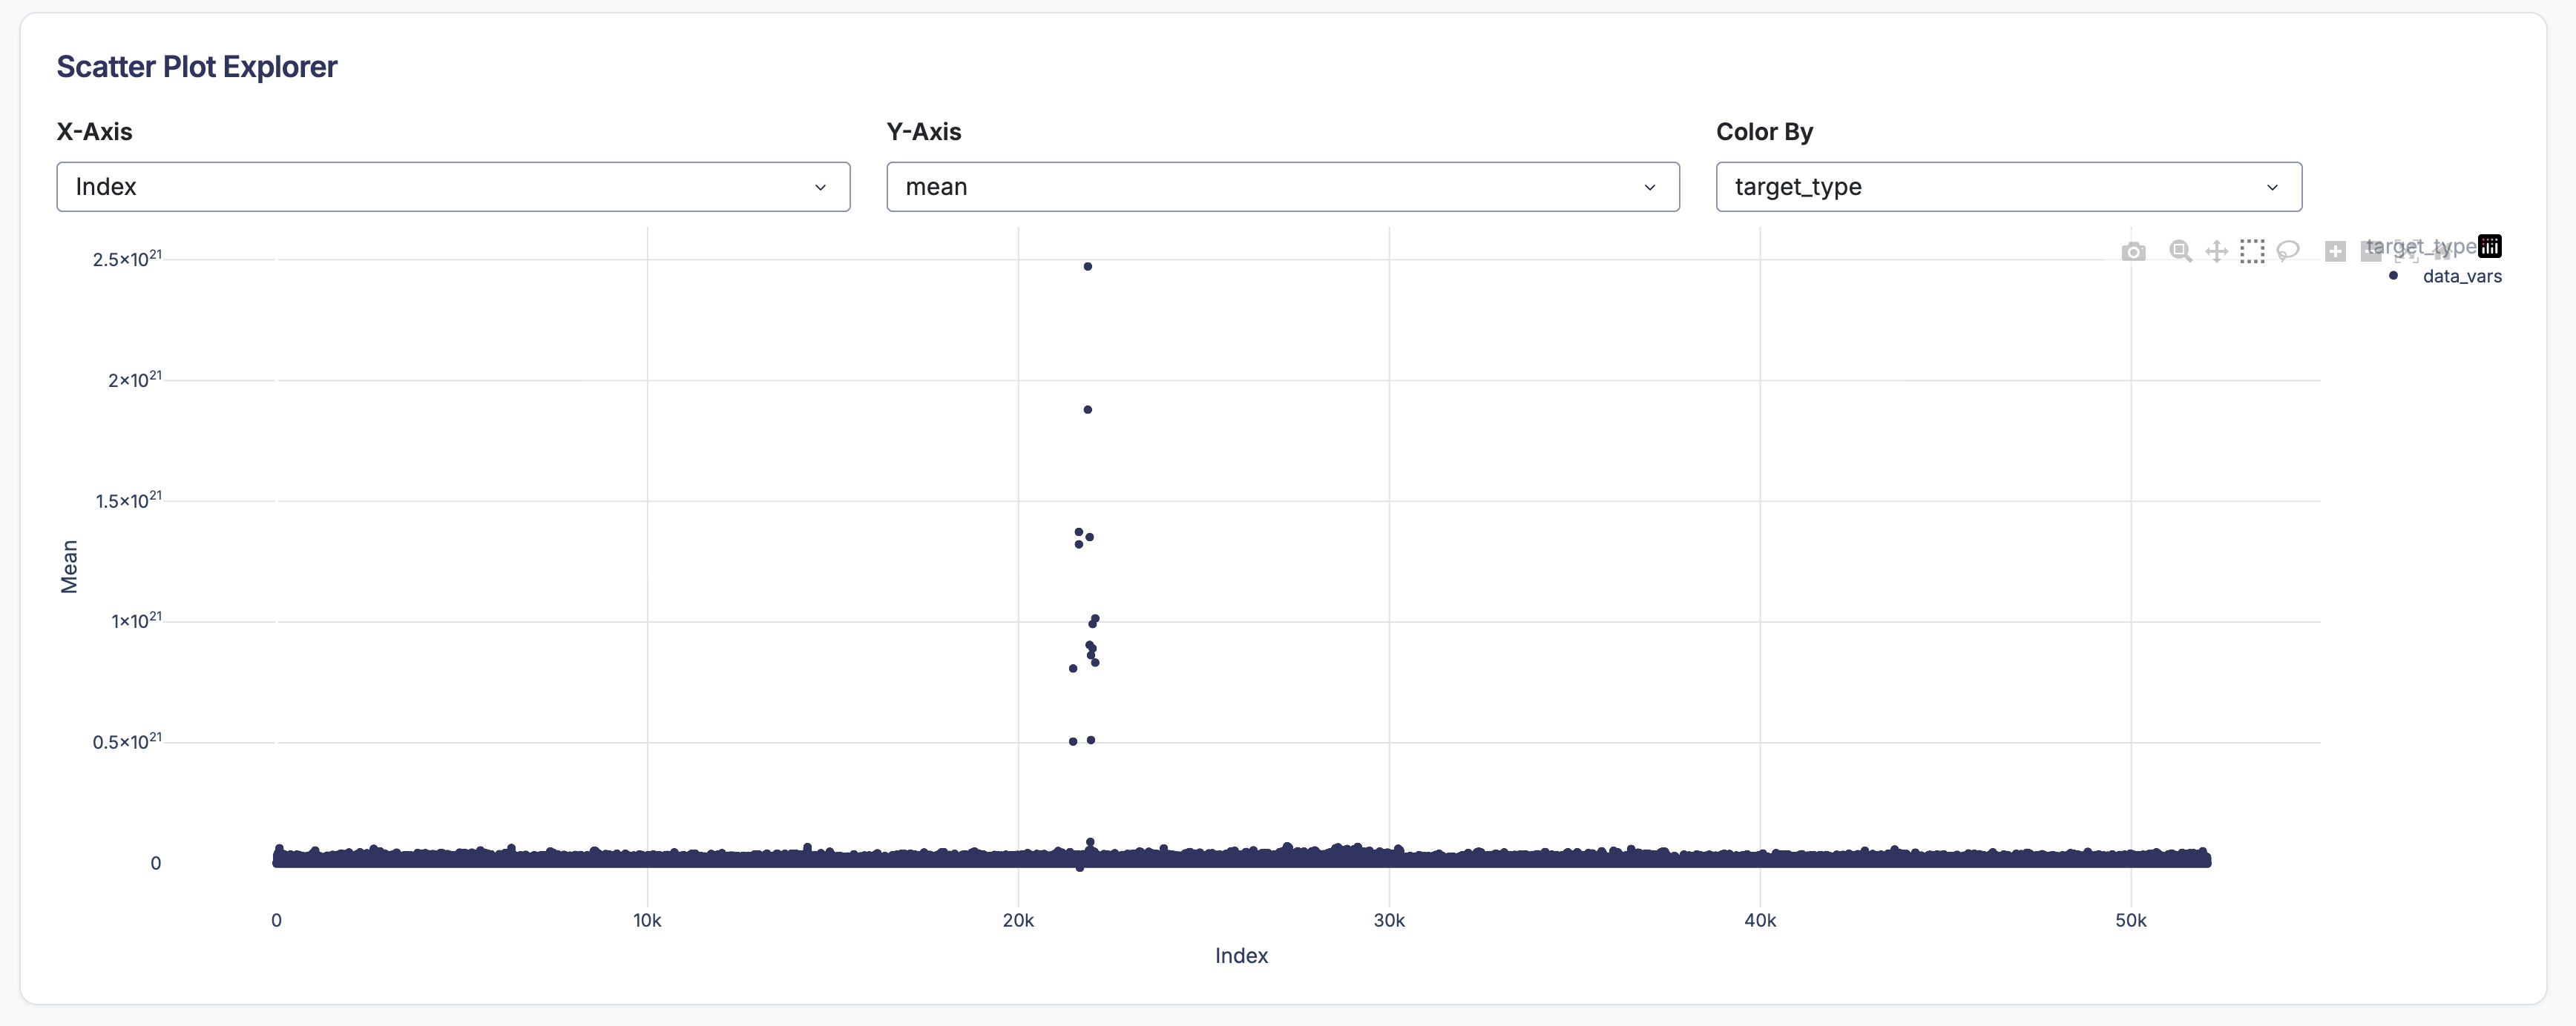Select the Zoom tool in modebar
This screenshot has height=1026, width=2576.
(2180, 251)
